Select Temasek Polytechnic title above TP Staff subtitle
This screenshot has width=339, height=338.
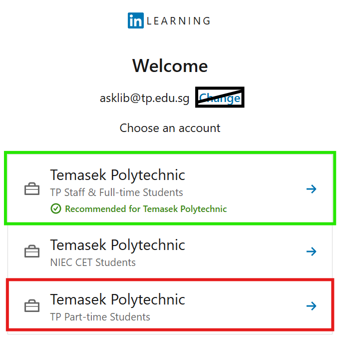(117, 175)
